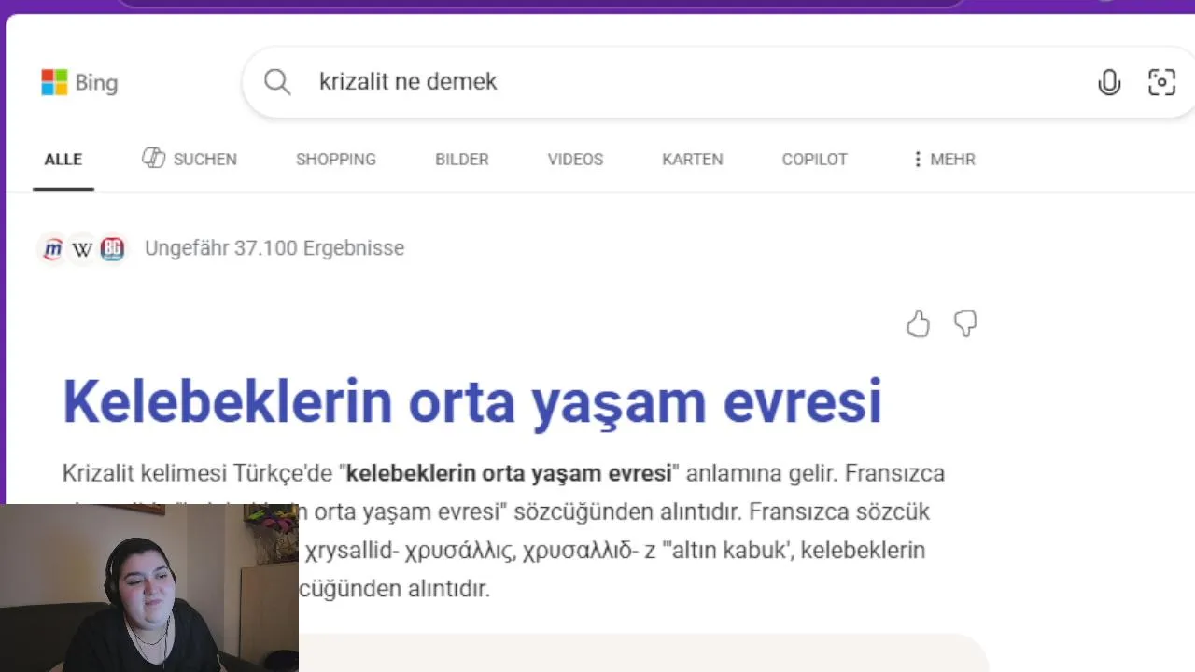
Task: Open the Mehr three-dots menu
Action: (x=943, y=159)
